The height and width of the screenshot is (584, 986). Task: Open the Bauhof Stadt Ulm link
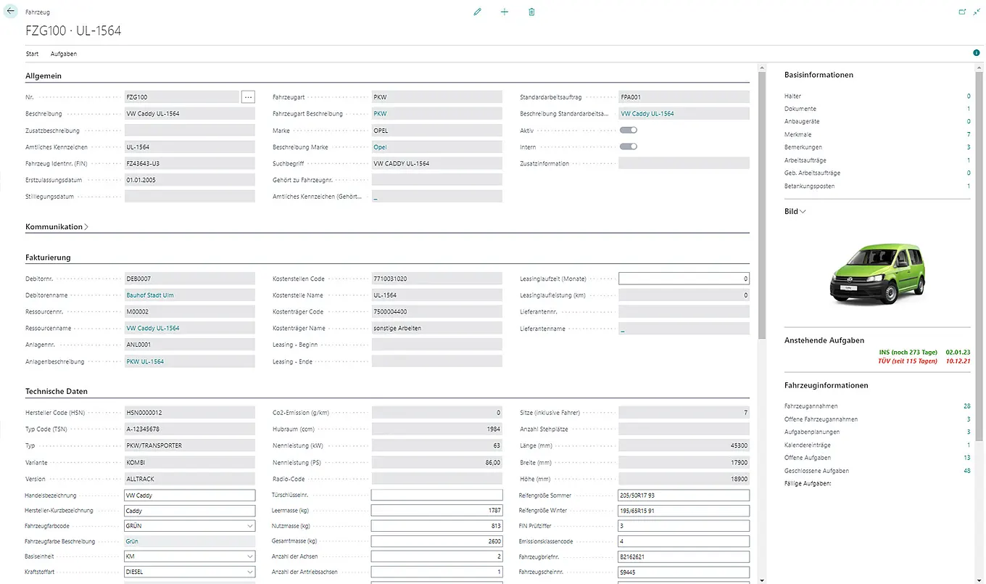tap(150, 295)
